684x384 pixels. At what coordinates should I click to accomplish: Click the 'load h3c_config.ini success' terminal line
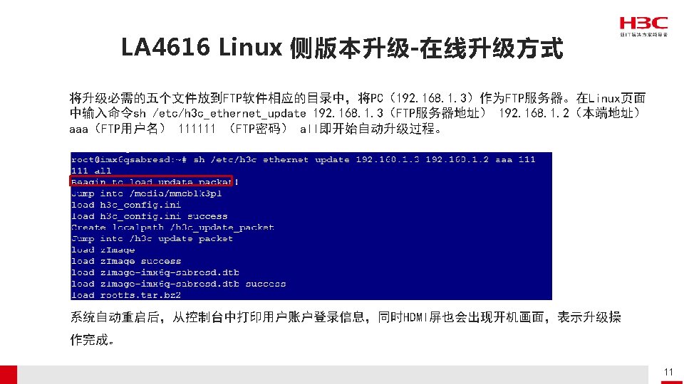(149, 216)
